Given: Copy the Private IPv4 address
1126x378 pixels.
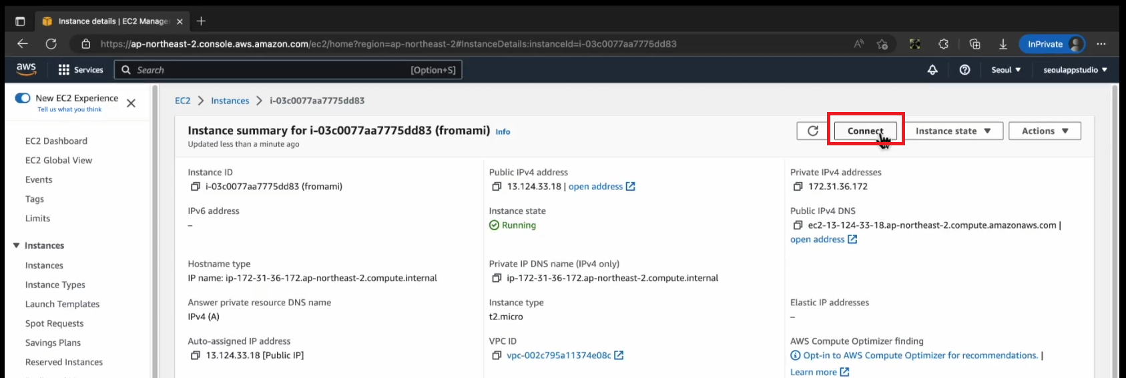Looking at the screenshot, I should click(x=798, y=187).
